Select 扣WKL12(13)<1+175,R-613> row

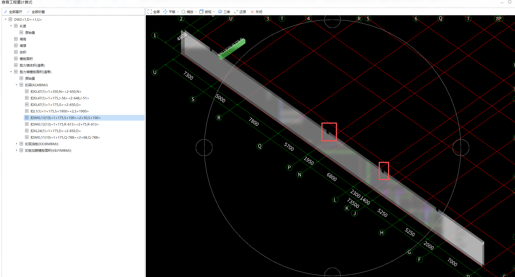point(65,124)
